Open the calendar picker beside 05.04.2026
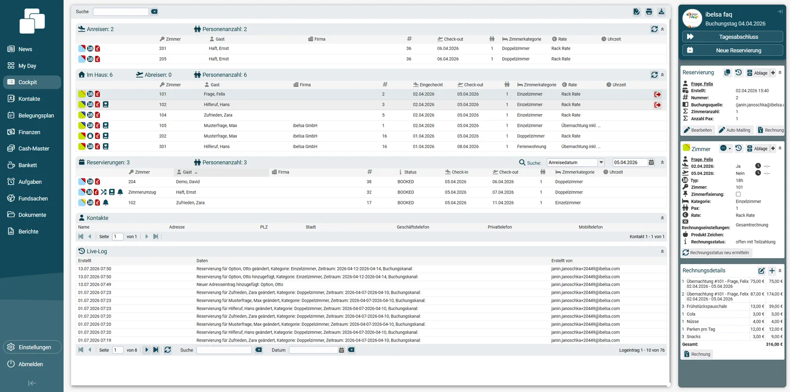 point(651,162)
